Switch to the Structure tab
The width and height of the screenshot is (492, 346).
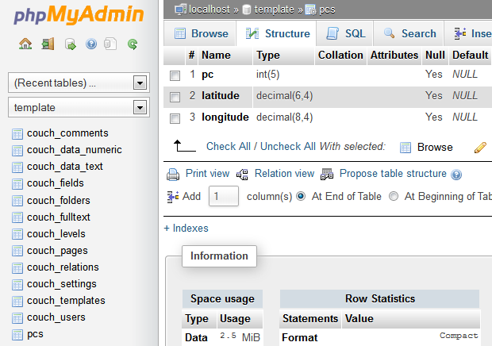click(277, 33)
